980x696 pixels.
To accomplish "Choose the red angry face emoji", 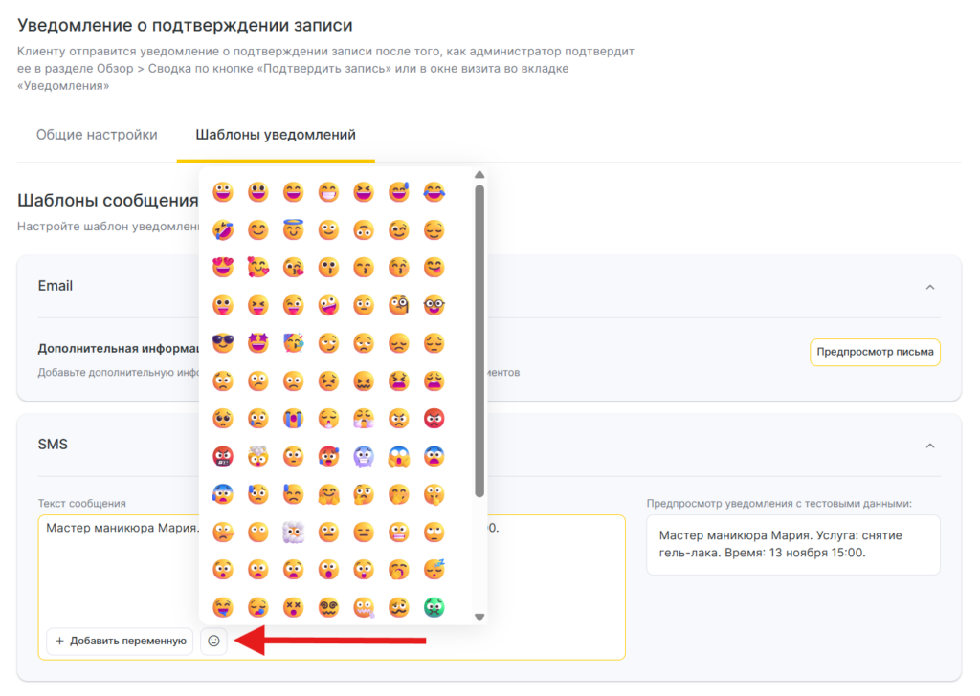I will click(x=434, y=419).
